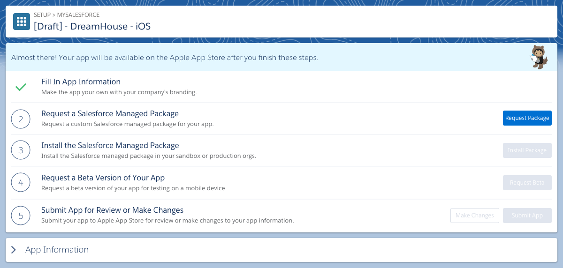The height and width of the screenshot is (268, 563).
Task: Click the step 5 circle icon
Action: [x=21, y=216]
